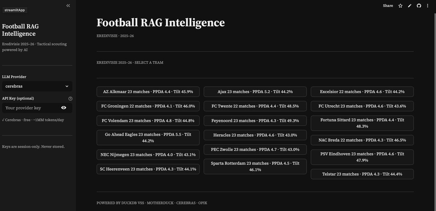Select FC Groningen team button
Screen dimensions: 436x211
[148, 106]
